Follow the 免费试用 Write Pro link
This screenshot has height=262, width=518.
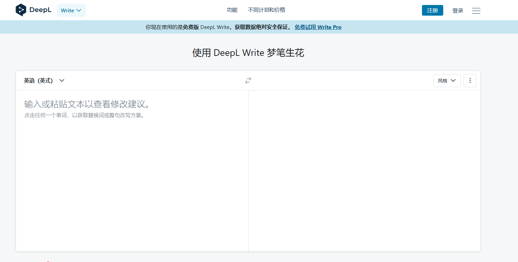[318, 27]
